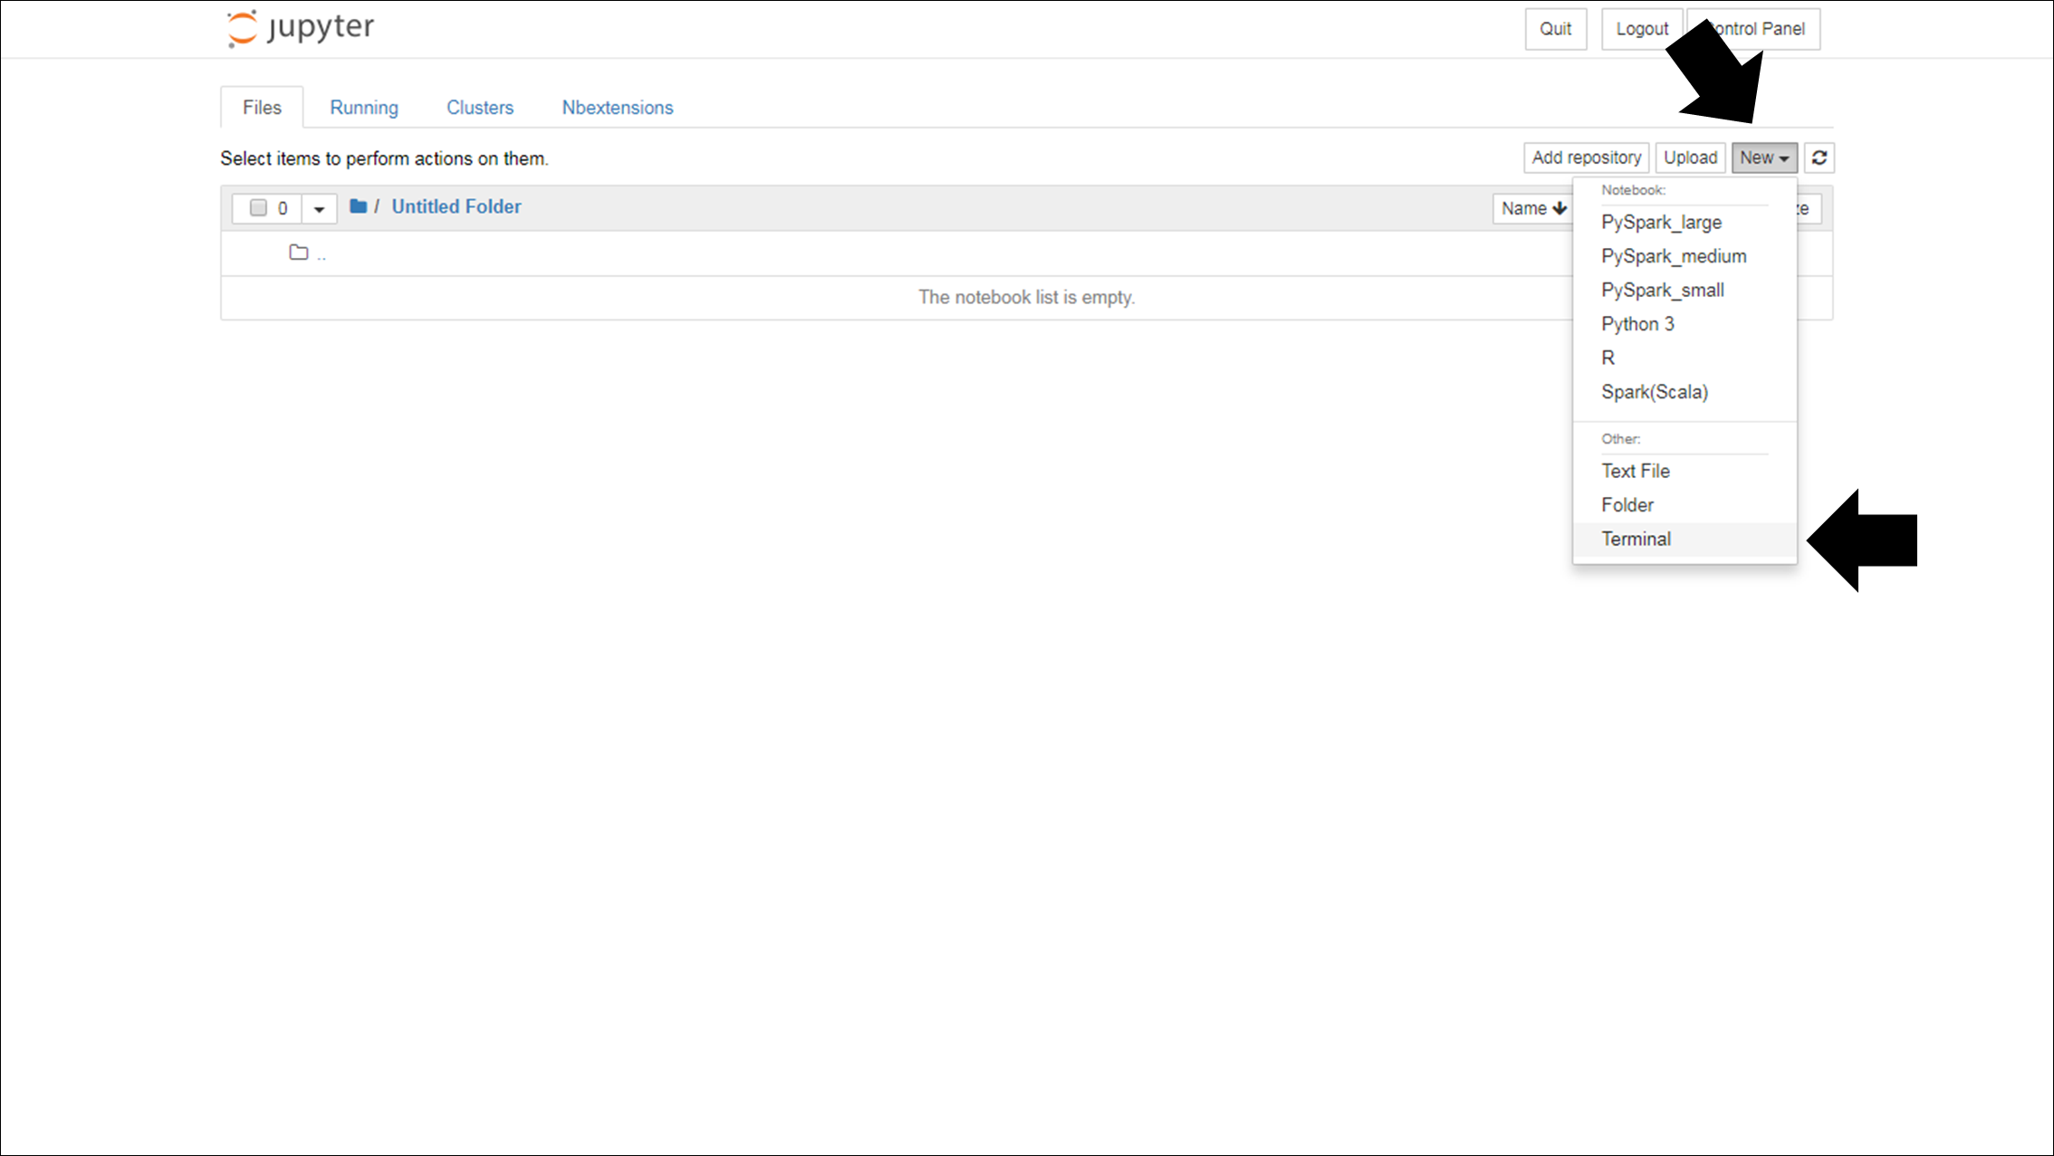Open the Nbextensions tab
Screen dimensions: 2054x1156
618,108
